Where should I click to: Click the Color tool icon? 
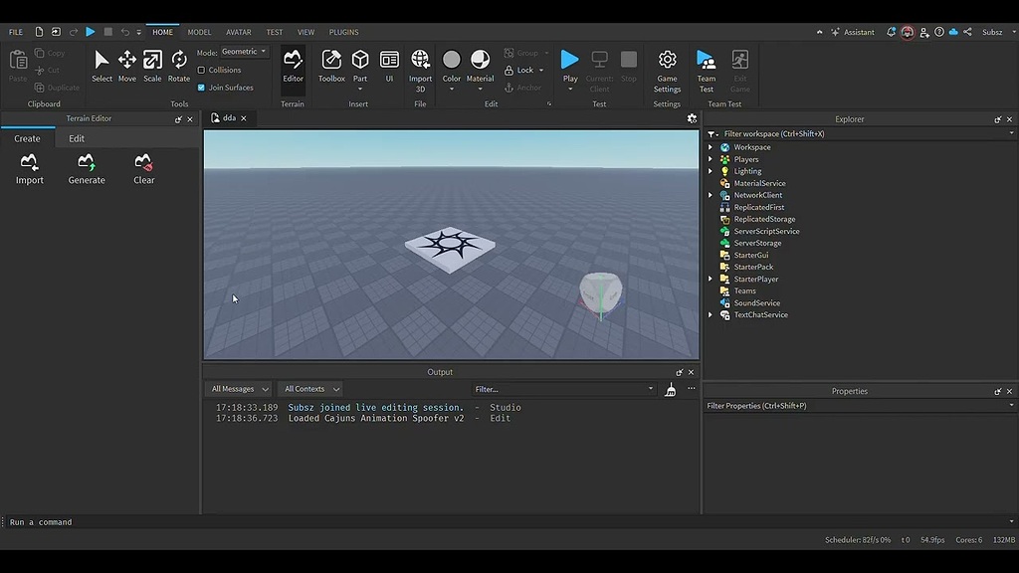click(x=451, y=60)
